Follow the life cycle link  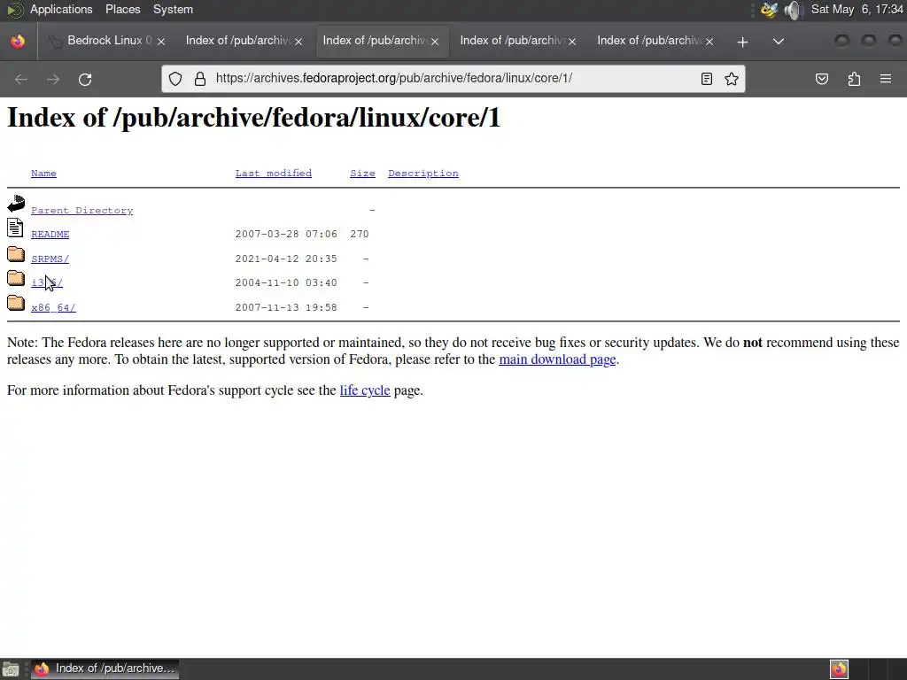[x=365, y=390]
